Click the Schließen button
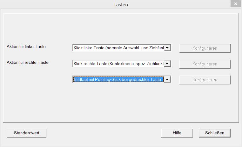Screen dimensions: 242x147 [x=214, y=133]
